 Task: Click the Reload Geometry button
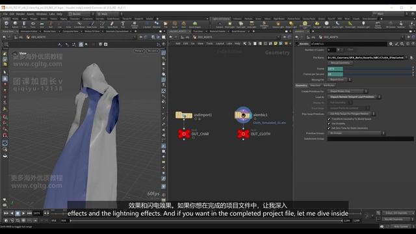tap(340, 63)
